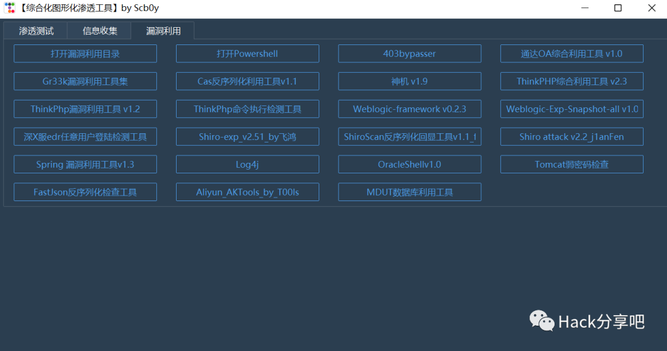Switch to the 渗透测试 tab
The image size is (667, 351).
pos(36,31)
